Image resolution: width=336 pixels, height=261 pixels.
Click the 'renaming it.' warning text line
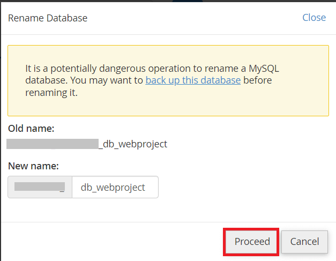pyautogui.click(x=51, y=93)
